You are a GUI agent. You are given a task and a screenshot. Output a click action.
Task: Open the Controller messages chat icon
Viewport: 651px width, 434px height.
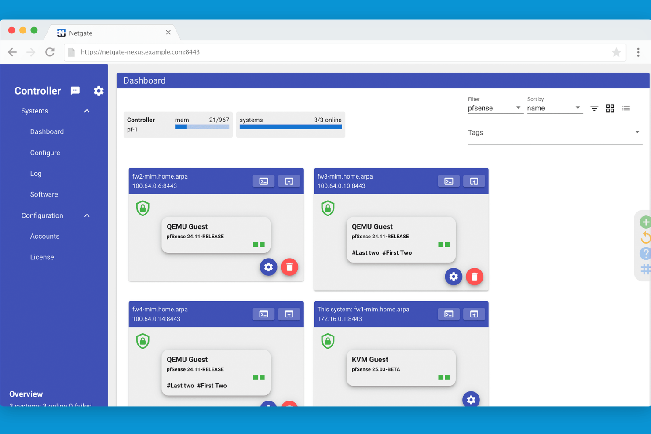click(x=75, y=91)
